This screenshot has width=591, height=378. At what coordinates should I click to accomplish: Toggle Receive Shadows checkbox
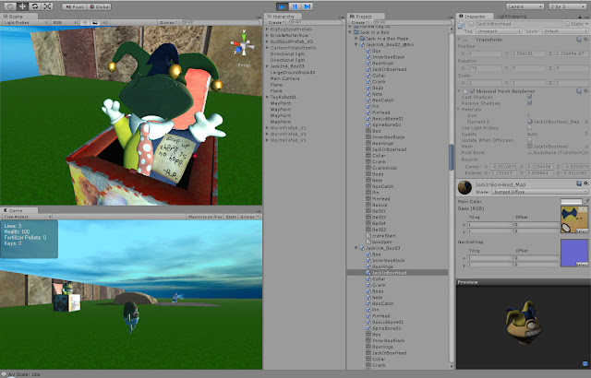[529, 103]
